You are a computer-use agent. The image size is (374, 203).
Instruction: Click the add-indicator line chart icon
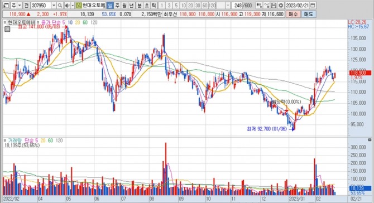tap(267, 5)
